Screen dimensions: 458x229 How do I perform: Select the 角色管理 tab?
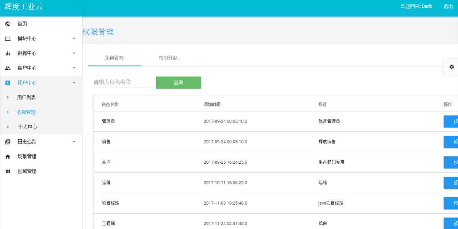pyautogui.click(x=114, y=58)
